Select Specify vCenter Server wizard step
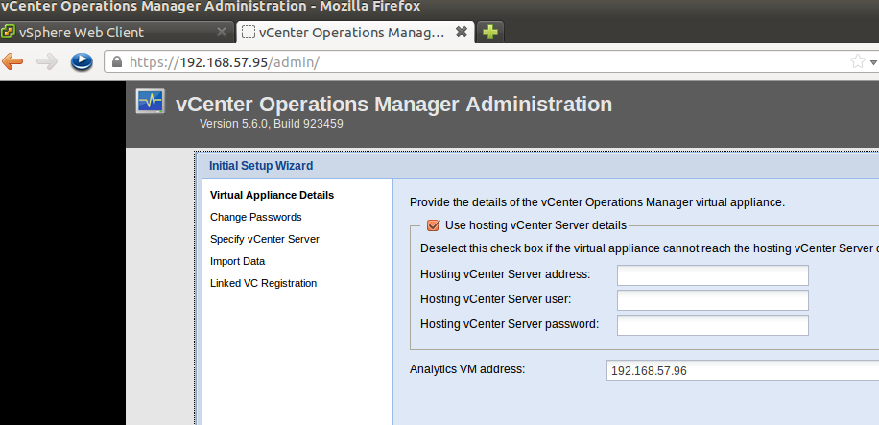The width and height of the screenshot is (879, 425). (x=265, y=239)
